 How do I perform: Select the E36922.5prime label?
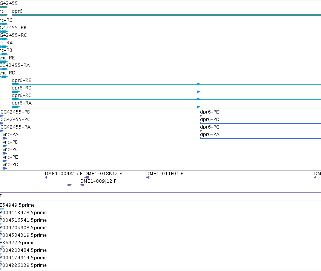click(17, 243)
